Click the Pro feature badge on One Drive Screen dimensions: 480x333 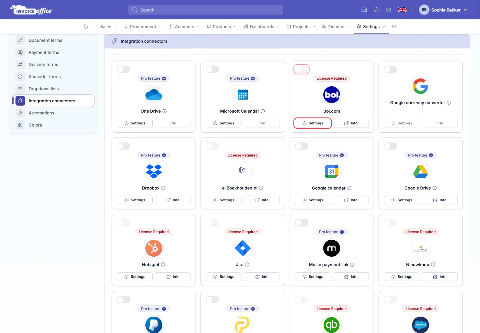154,78
